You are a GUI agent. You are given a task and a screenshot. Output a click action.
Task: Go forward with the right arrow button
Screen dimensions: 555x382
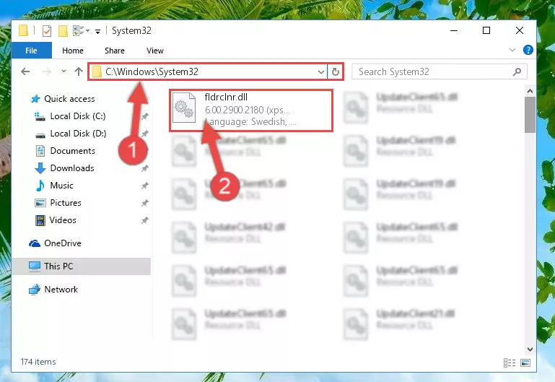(46, 71)
